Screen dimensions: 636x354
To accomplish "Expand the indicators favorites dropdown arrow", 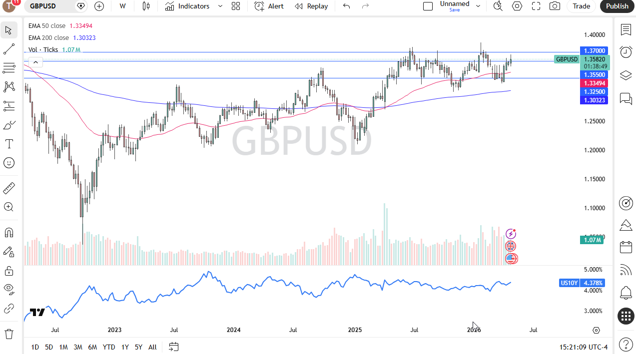I will [220, 6].
